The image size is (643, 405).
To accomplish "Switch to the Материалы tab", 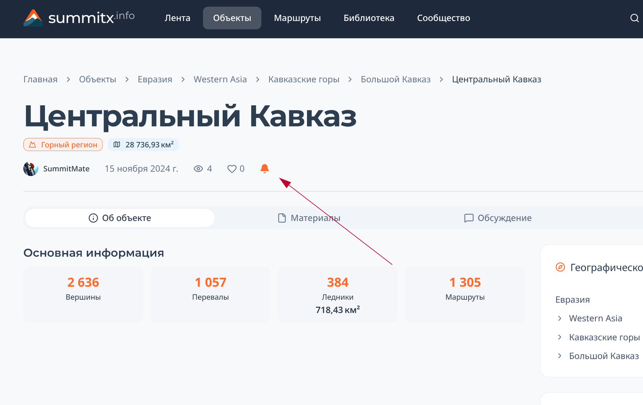I will click(309, 218).
